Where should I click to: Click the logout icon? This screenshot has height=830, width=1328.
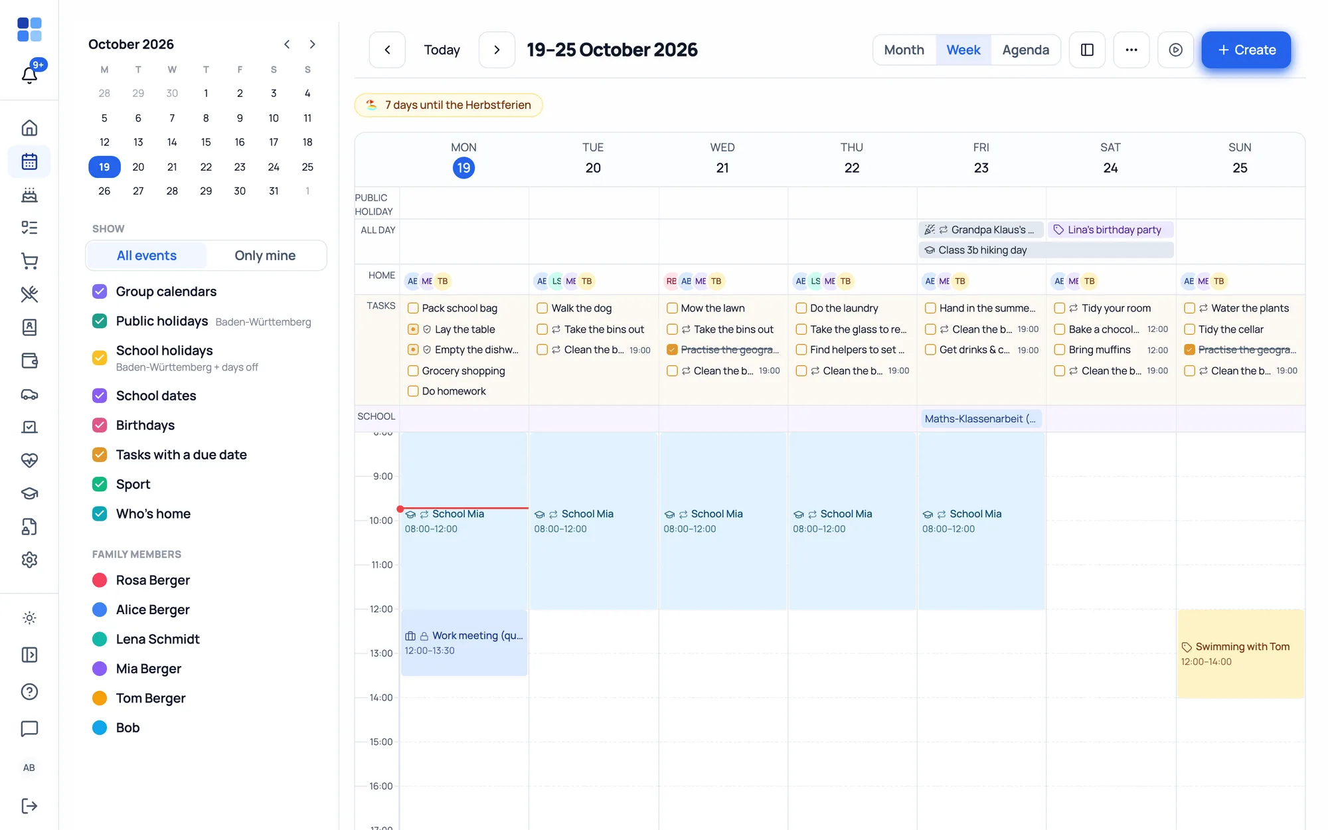[29, 806]
